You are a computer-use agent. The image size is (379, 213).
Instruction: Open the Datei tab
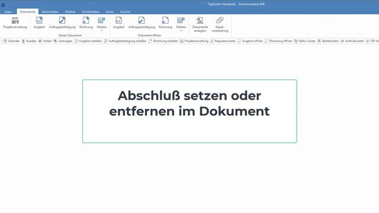tap(8, 12)
